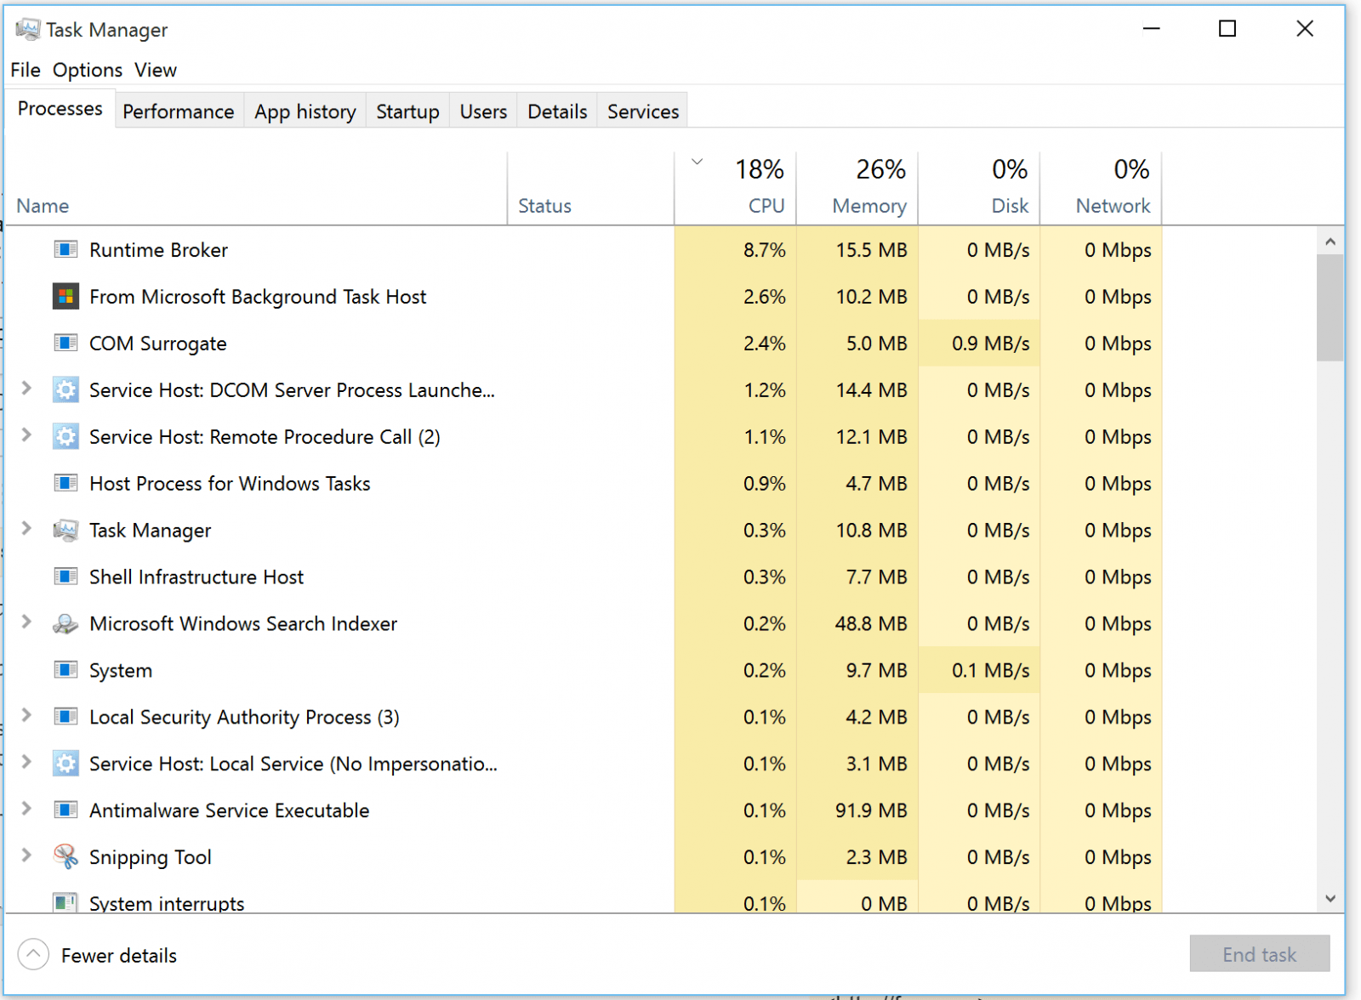The width and height of the screenshot is (1361, 1000).
Task: Click the System interrupts icon
Action: tap(65, 902)
